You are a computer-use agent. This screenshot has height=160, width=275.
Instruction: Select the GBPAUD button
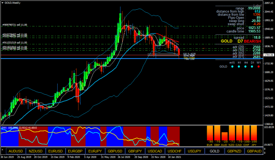[x=254, y=151]
